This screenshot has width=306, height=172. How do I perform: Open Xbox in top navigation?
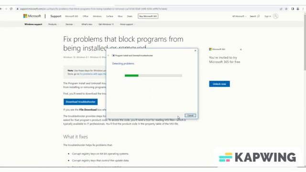click(x=120, y=16)
